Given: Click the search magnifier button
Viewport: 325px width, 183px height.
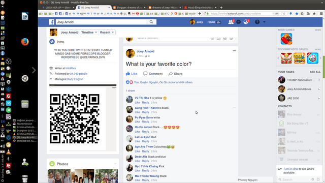Looking at the screenshot, I should click(x=151, y=22).
